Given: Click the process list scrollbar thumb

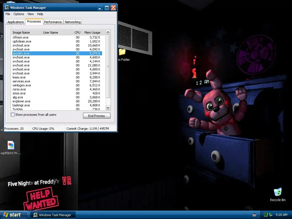Looking at the screenshot, I should point(108,66).
